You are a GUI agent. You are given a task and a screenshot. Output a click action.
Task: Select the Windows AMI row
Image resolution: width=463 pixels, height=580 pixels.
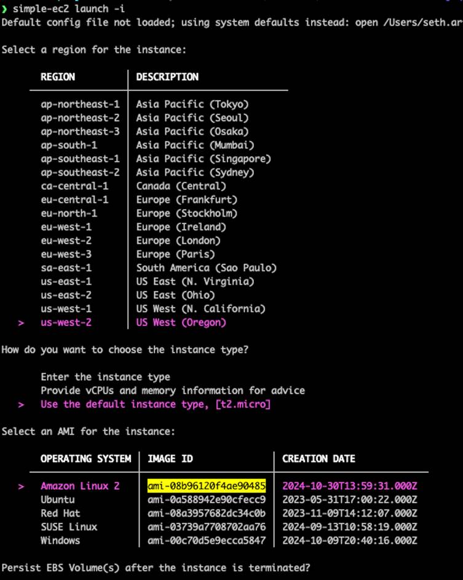(60, 541)
